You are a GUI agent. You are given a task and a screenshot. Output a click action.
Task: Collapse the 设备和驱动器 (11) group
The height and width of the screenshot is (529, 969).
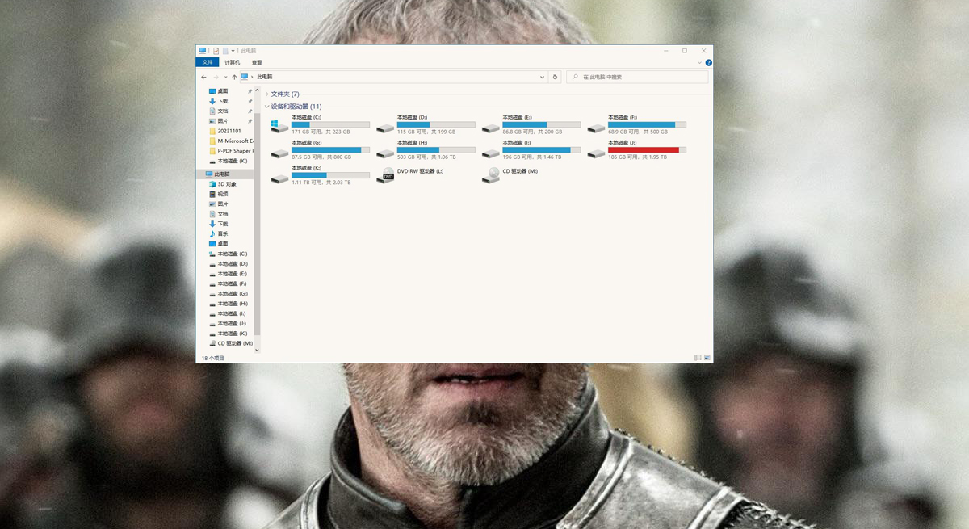tap(266, 107)
